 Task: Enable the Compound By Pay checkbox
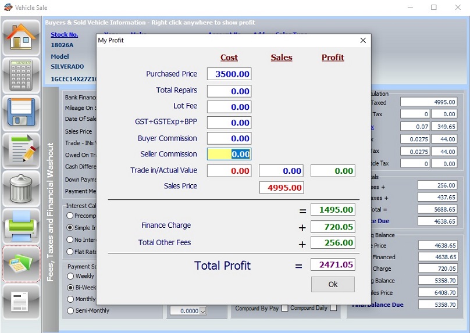[x=284, y=309]
